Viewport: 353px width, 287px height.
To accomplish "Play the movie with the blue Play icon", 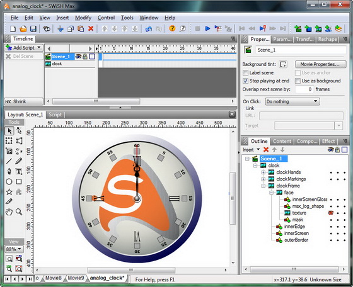I will point(207,28).
